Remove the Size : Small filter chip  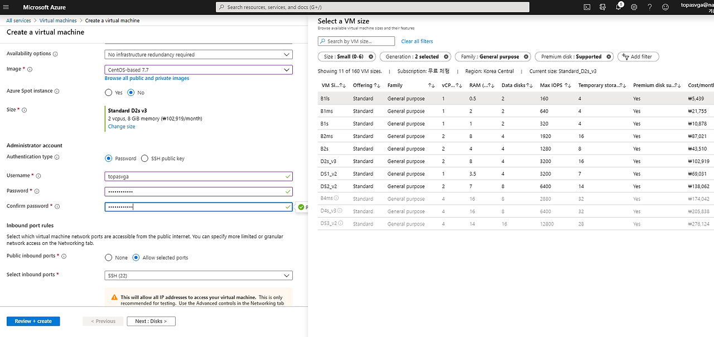point(371,57)
